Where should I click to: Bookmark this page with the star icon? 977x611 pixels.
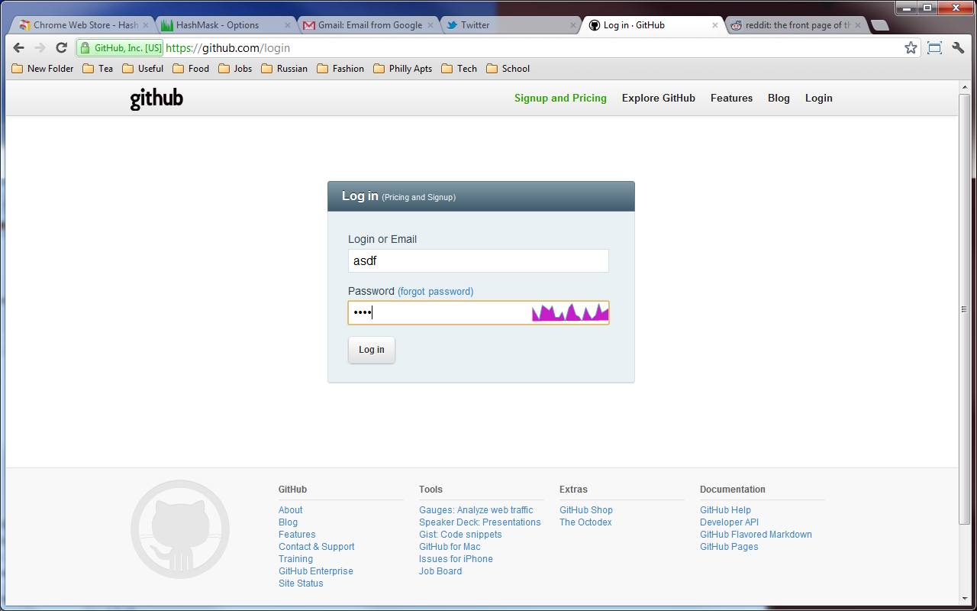point(911,47)
